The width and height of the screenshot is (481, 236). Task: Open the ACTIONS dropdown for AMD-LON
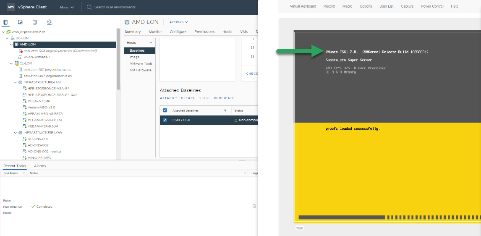pyautogui.click(x=178, y=22)
